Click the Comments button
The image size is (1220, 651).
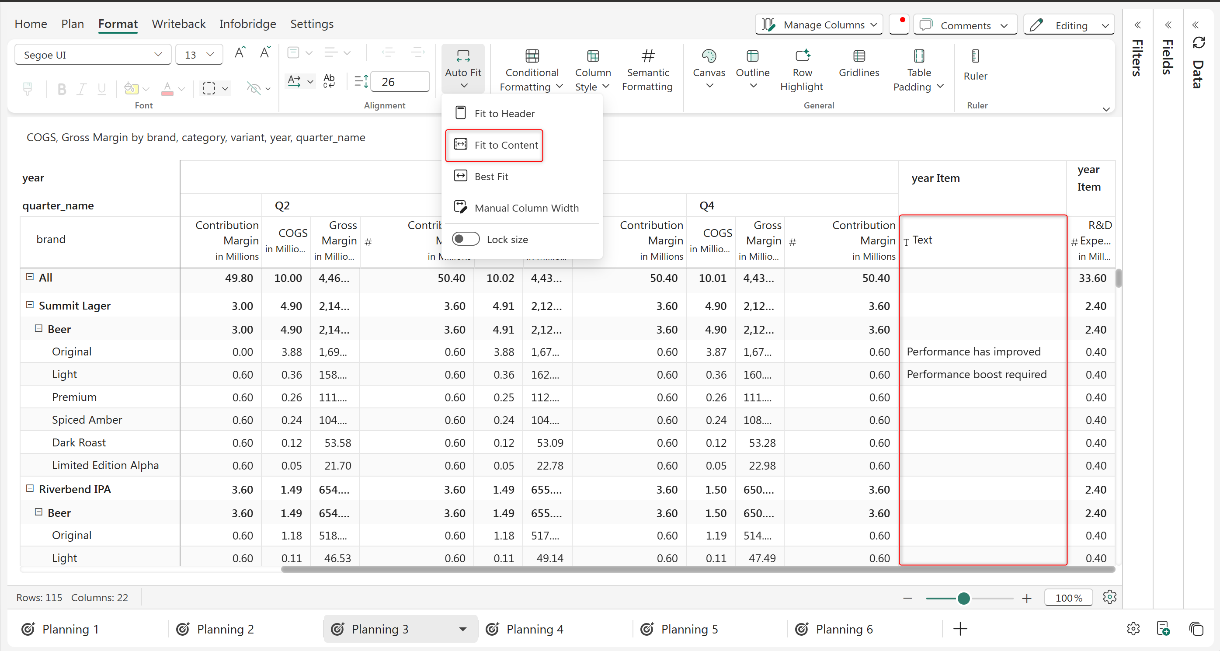(965, 25)
